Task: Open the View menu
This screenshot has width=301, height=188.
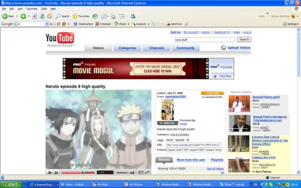Action: [20, 9]
